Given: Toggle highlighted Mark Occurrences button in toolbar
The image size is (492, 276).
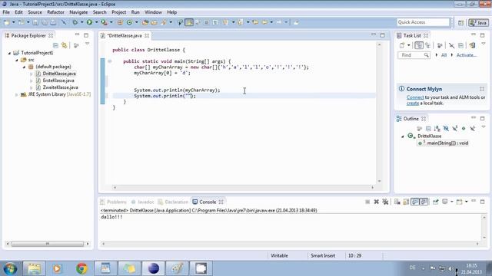Looking at the screenshot, I should tap(189, 22).
